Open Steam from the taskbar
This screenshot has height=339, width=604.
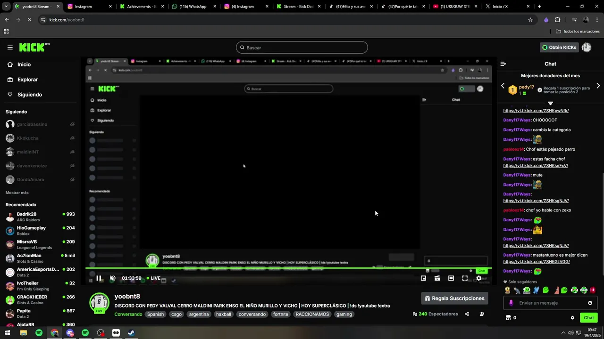click(131, 333)
